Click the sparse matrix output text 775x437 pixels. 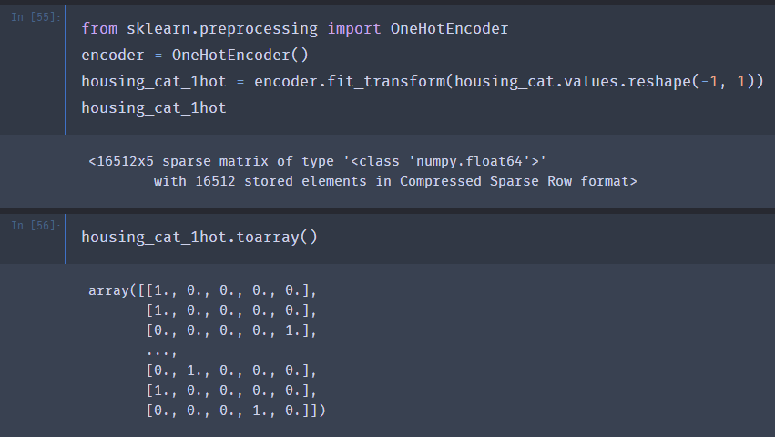(x=317, y=161)
